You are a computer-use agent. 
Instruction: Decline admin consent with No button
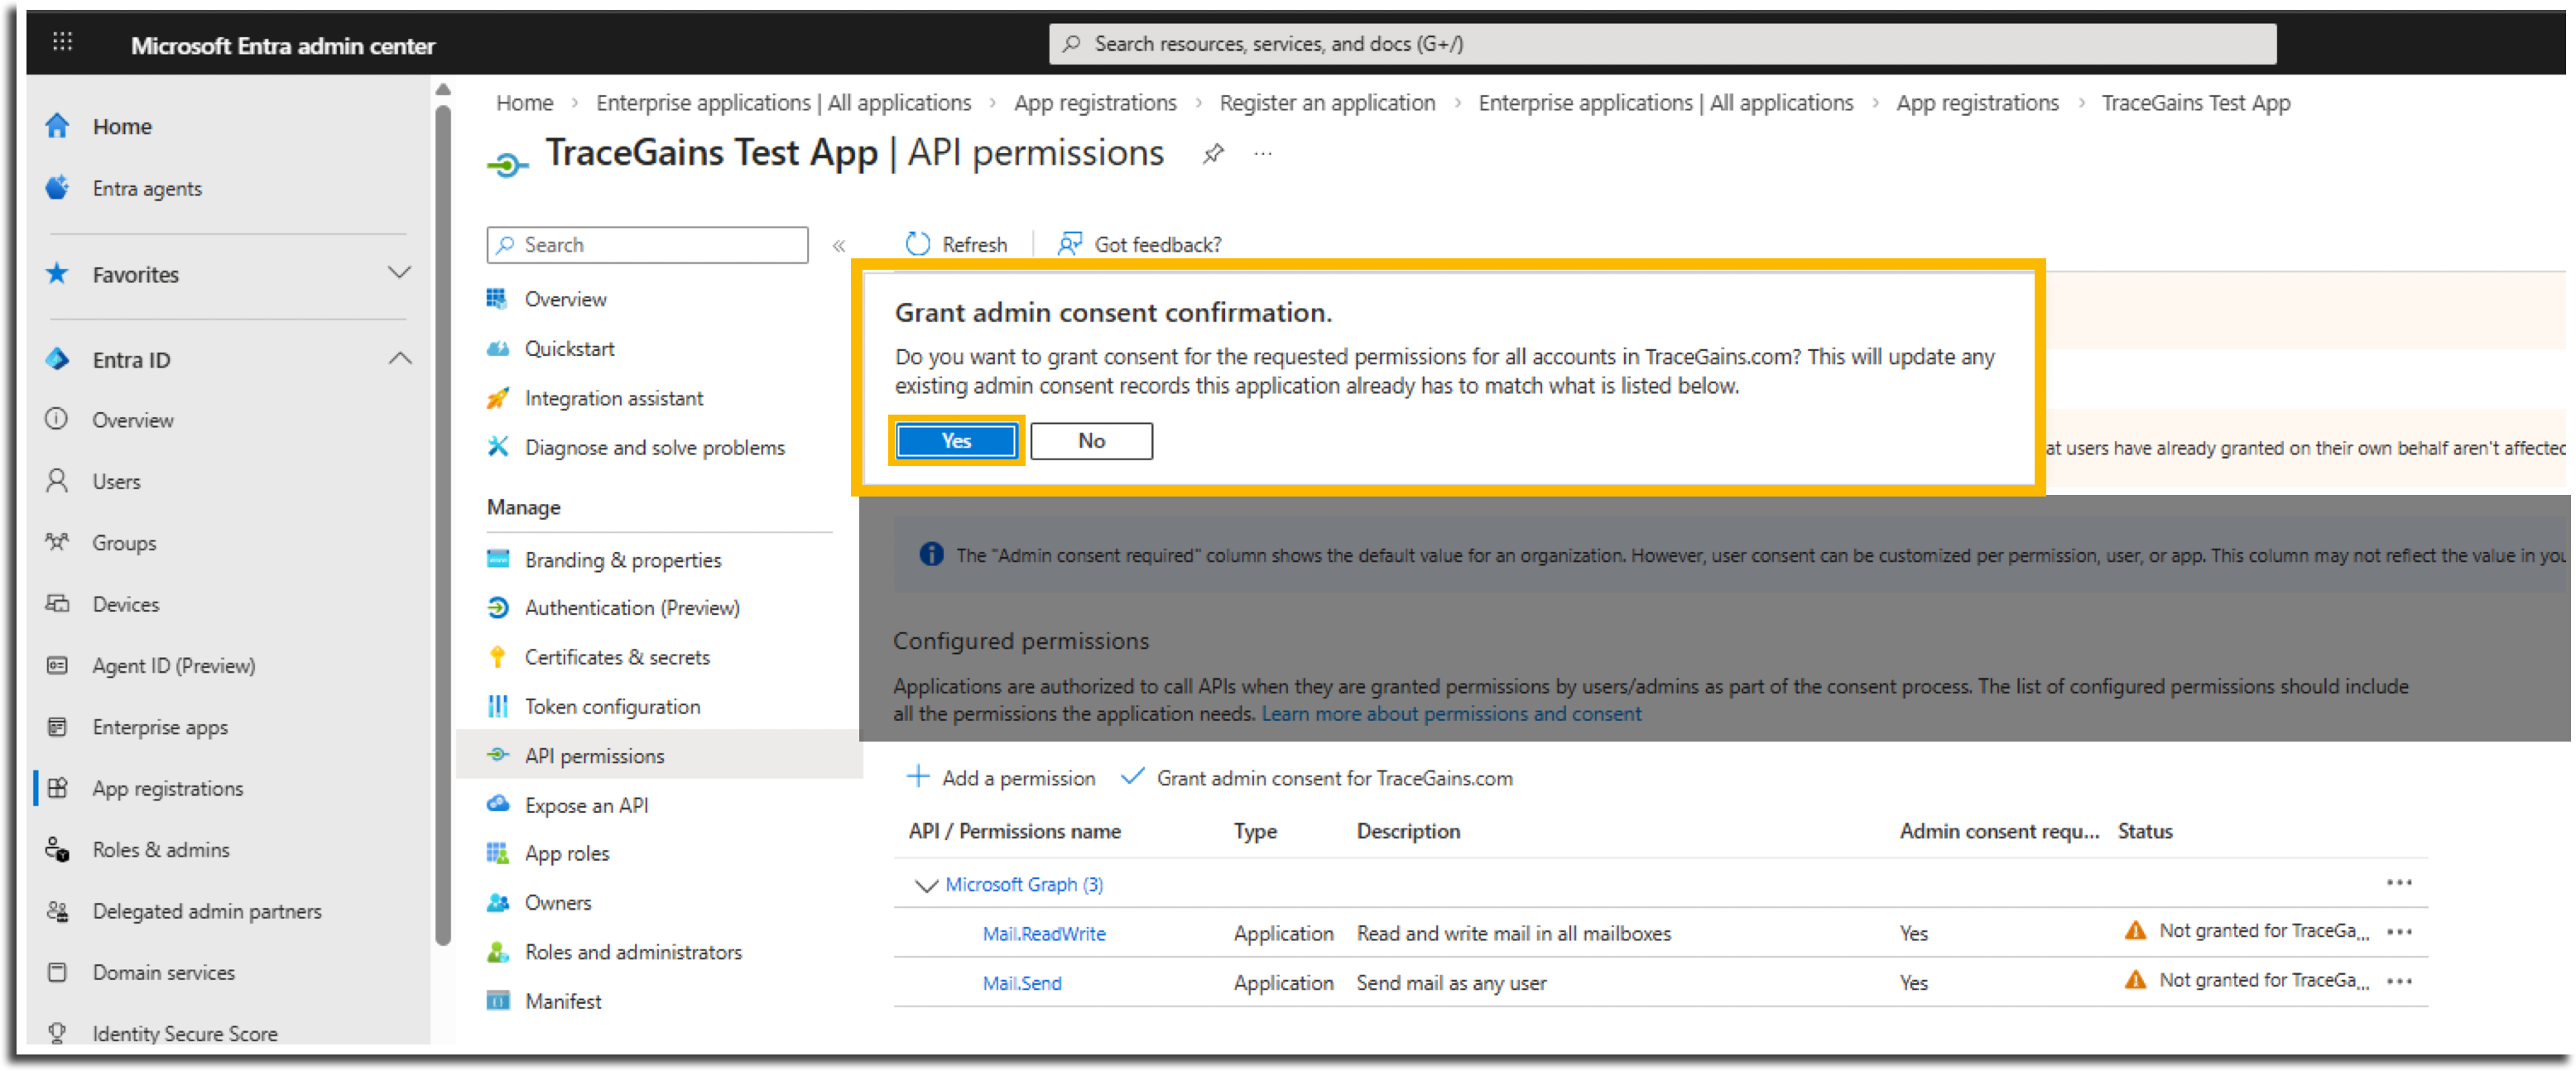tap(1091, 441)
